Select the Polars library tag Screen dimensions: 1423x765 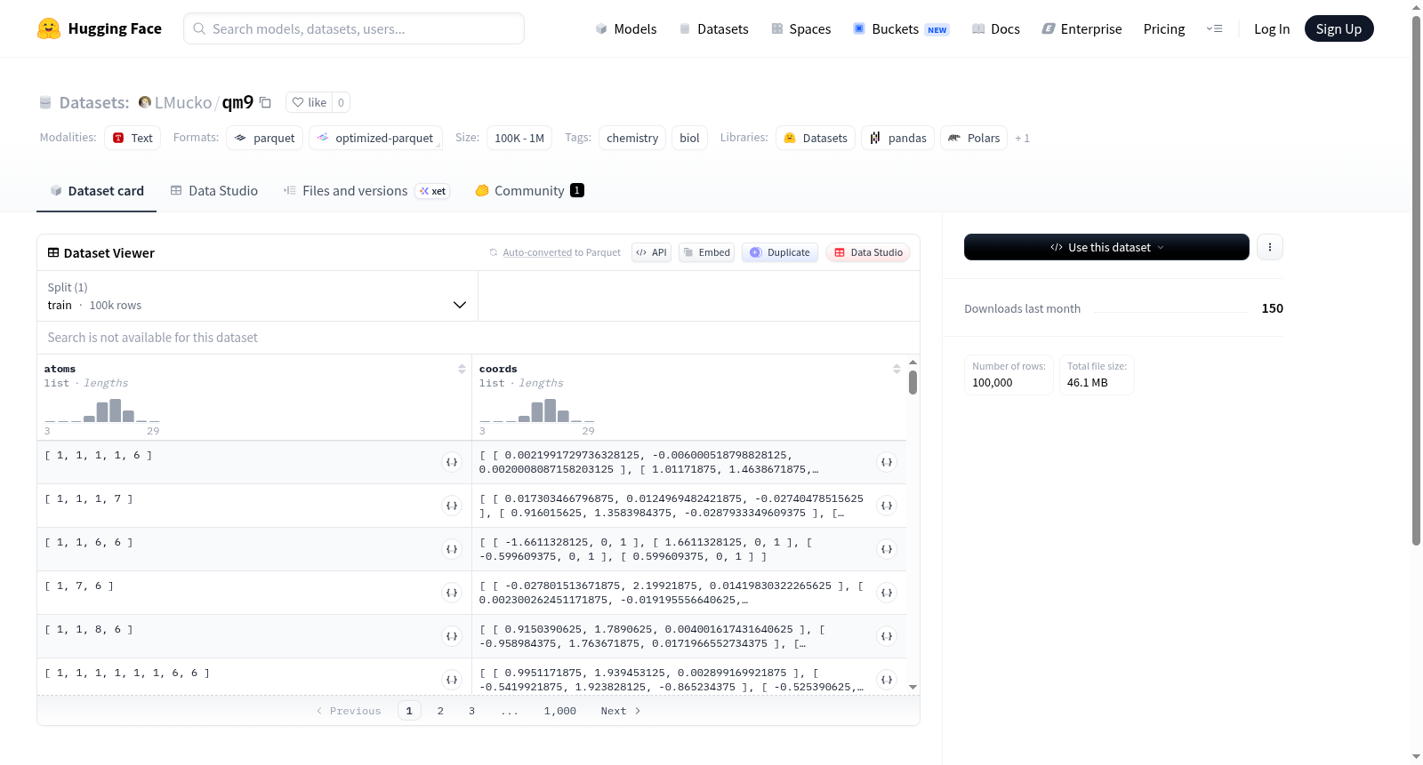pos(974,138)
